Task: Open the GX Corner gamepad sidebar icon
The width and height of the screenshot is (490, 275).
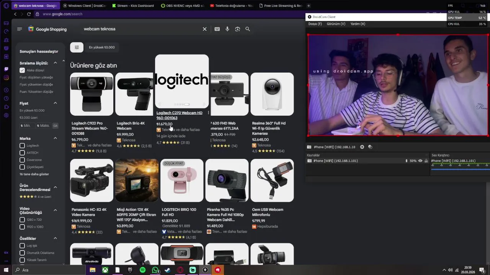Action: (x=6, y=23)
